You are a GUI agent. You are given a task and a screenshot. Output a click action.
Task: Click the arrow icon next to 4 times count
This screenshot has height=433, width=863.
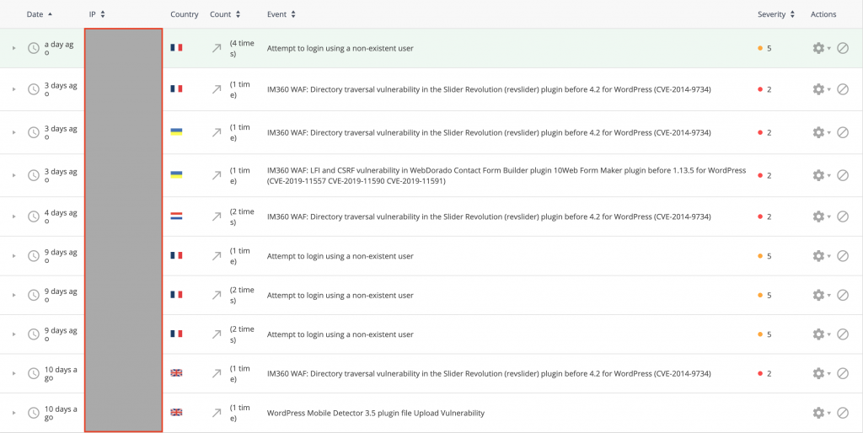tap(217, 48)
